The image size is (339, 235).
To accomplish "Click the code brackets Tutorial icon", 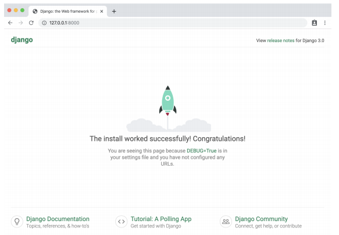I will [122, 222].
